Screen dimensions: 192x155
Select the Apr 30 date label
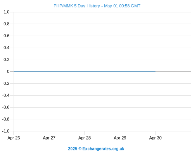[156, 138]
